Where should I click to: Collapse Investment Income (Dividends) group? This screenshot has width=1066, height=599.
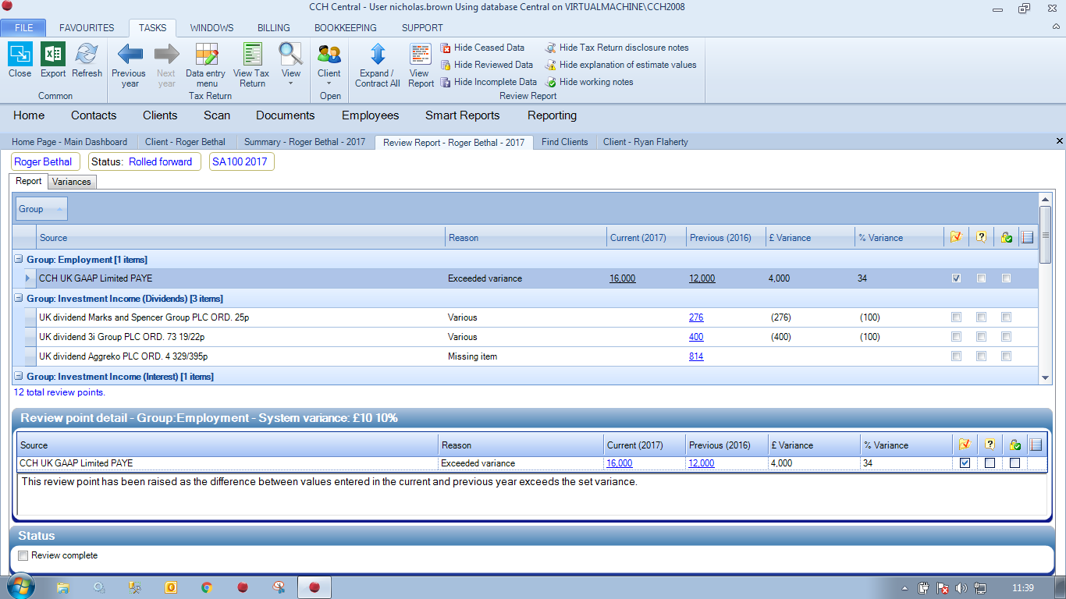19,299
